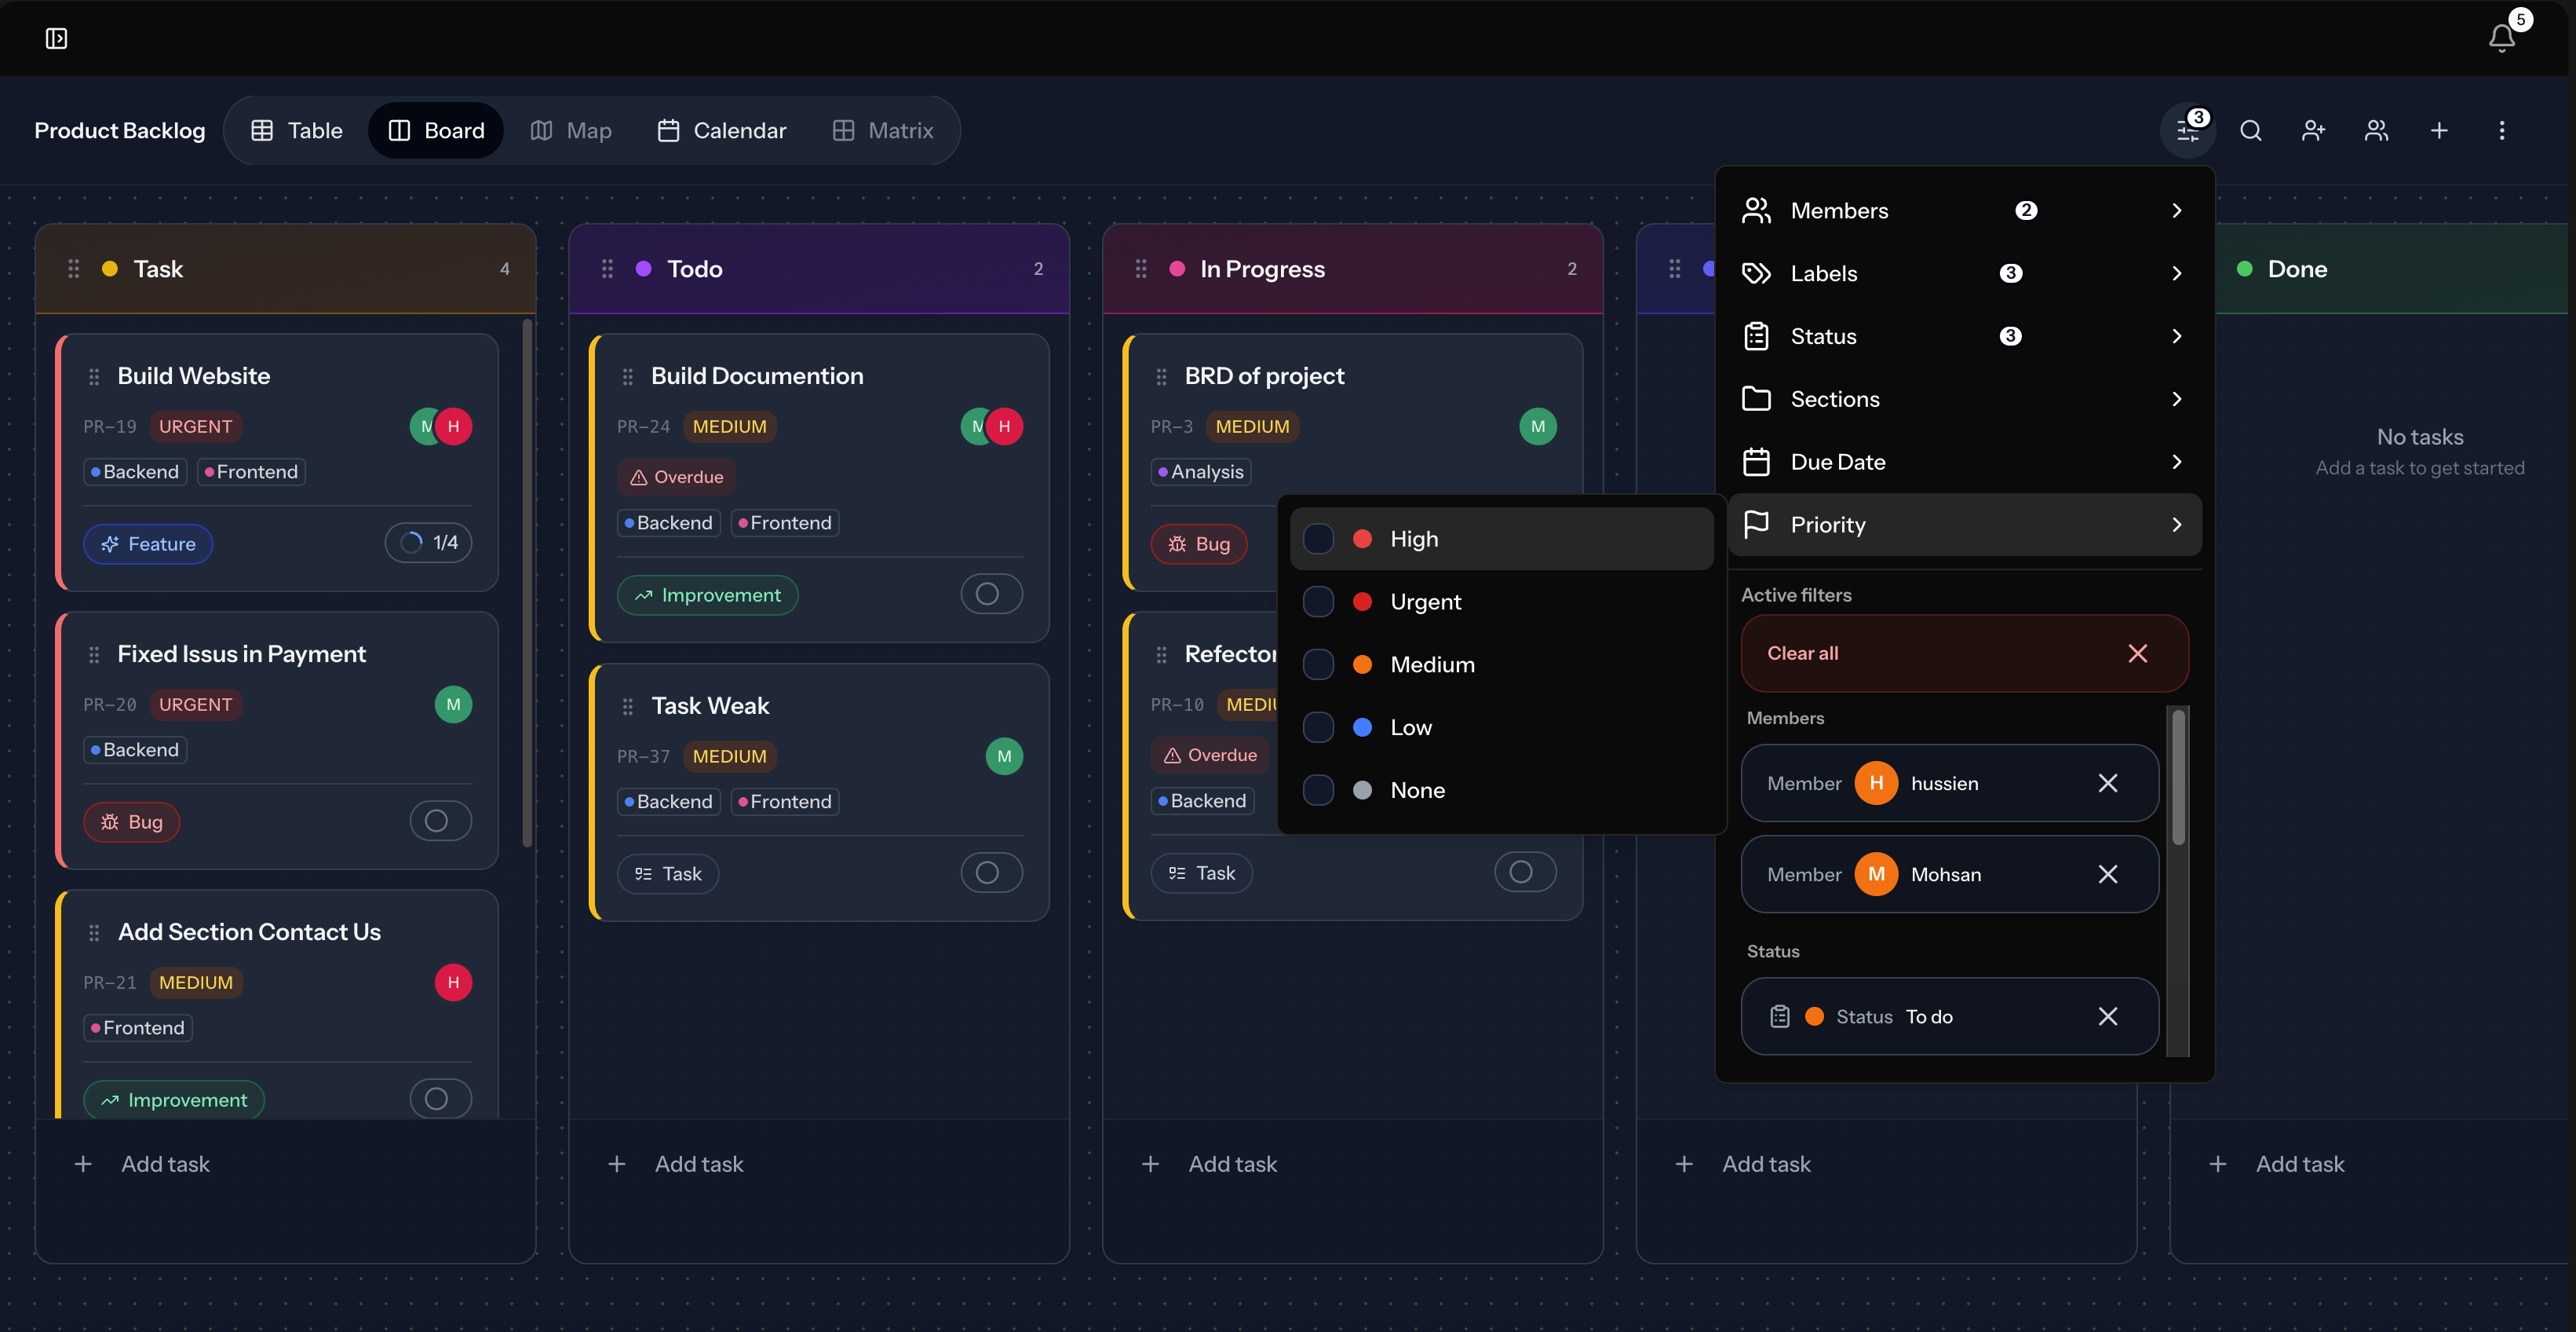
Task: Click the active filters scrollbar
Action: click(2178, 776)
